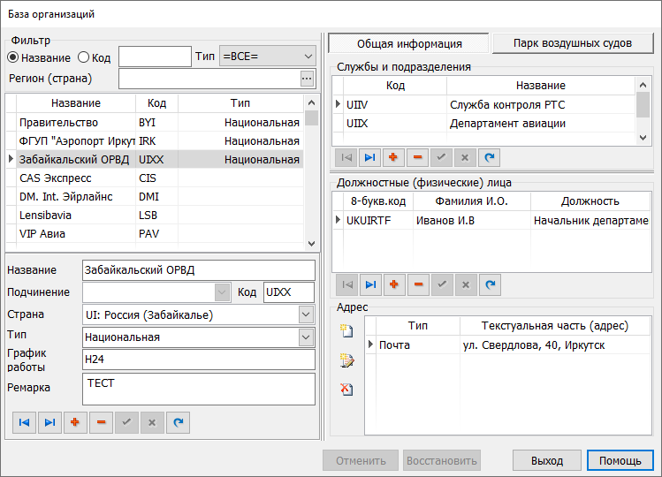
Task: Switch to the Парк воздушных судов tab
Action: click(573, 43)
